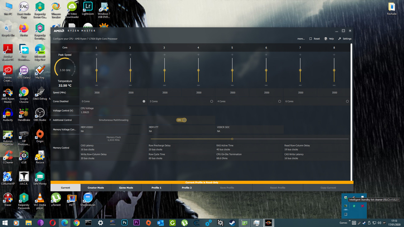This screenshot has width=404, height=227.
Task: Click the plus above Core 1 slider
Action: pyautogui.click(x=96, y=55)
